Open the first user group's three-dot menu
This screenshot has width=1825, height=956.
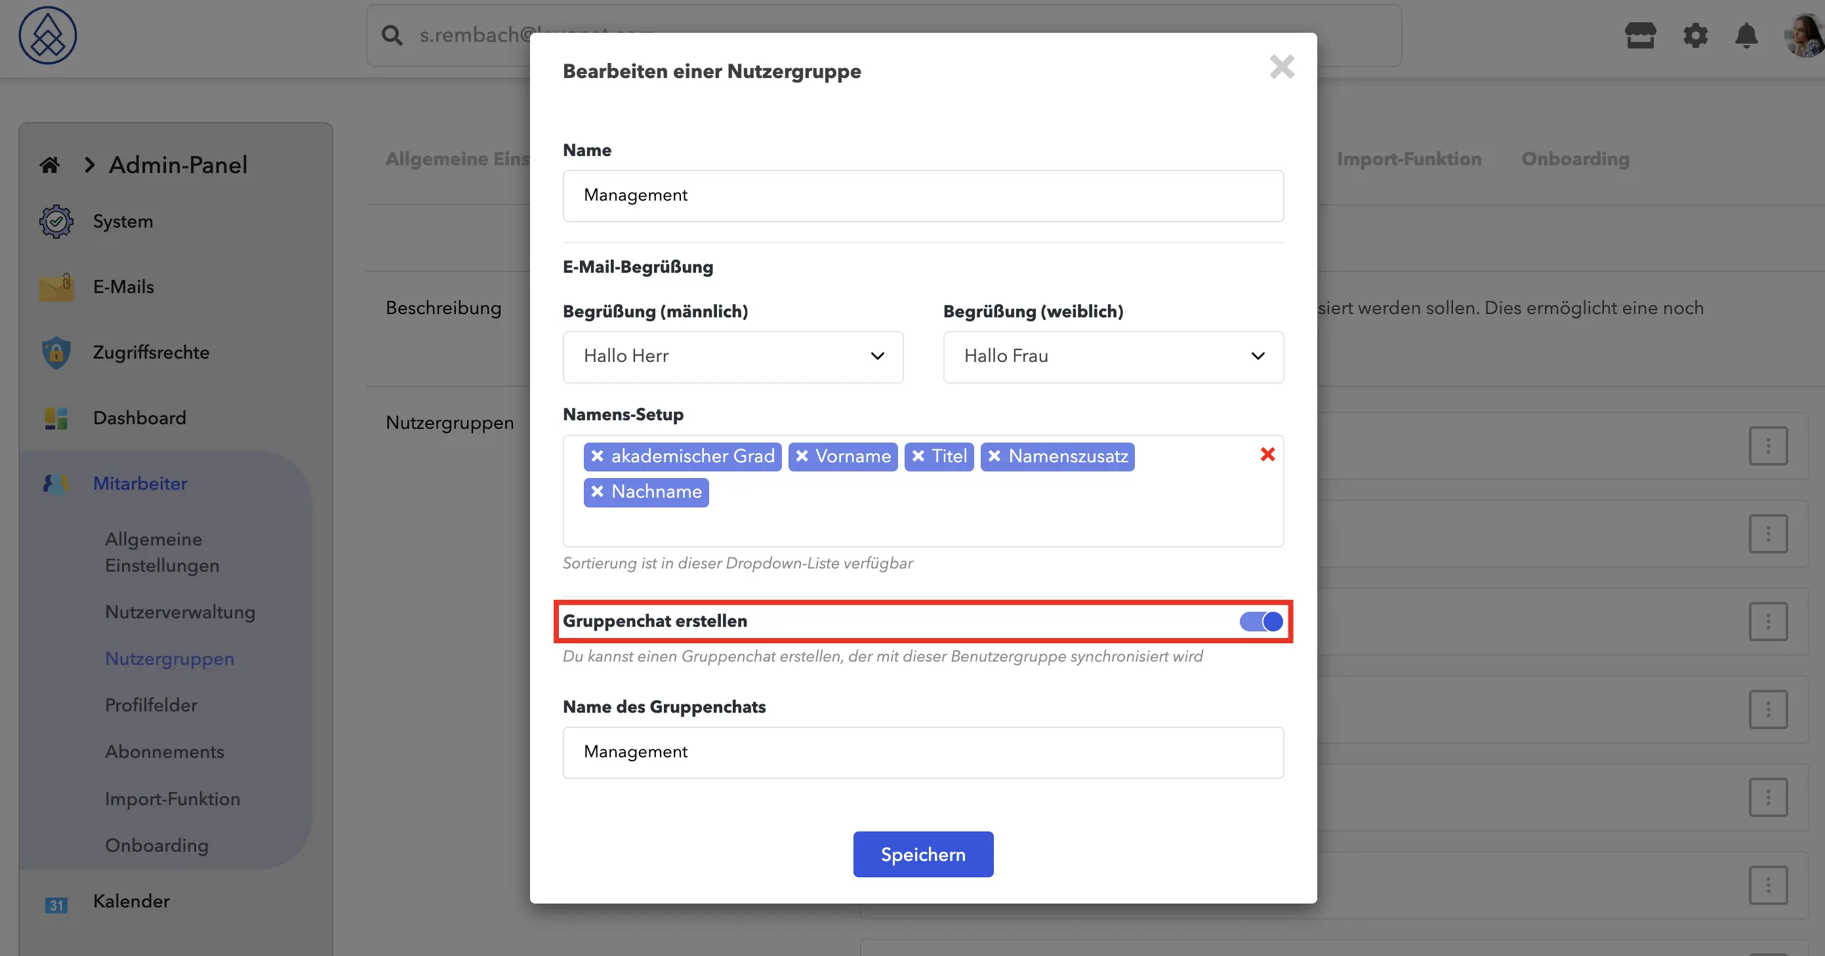coord(1768,445)
